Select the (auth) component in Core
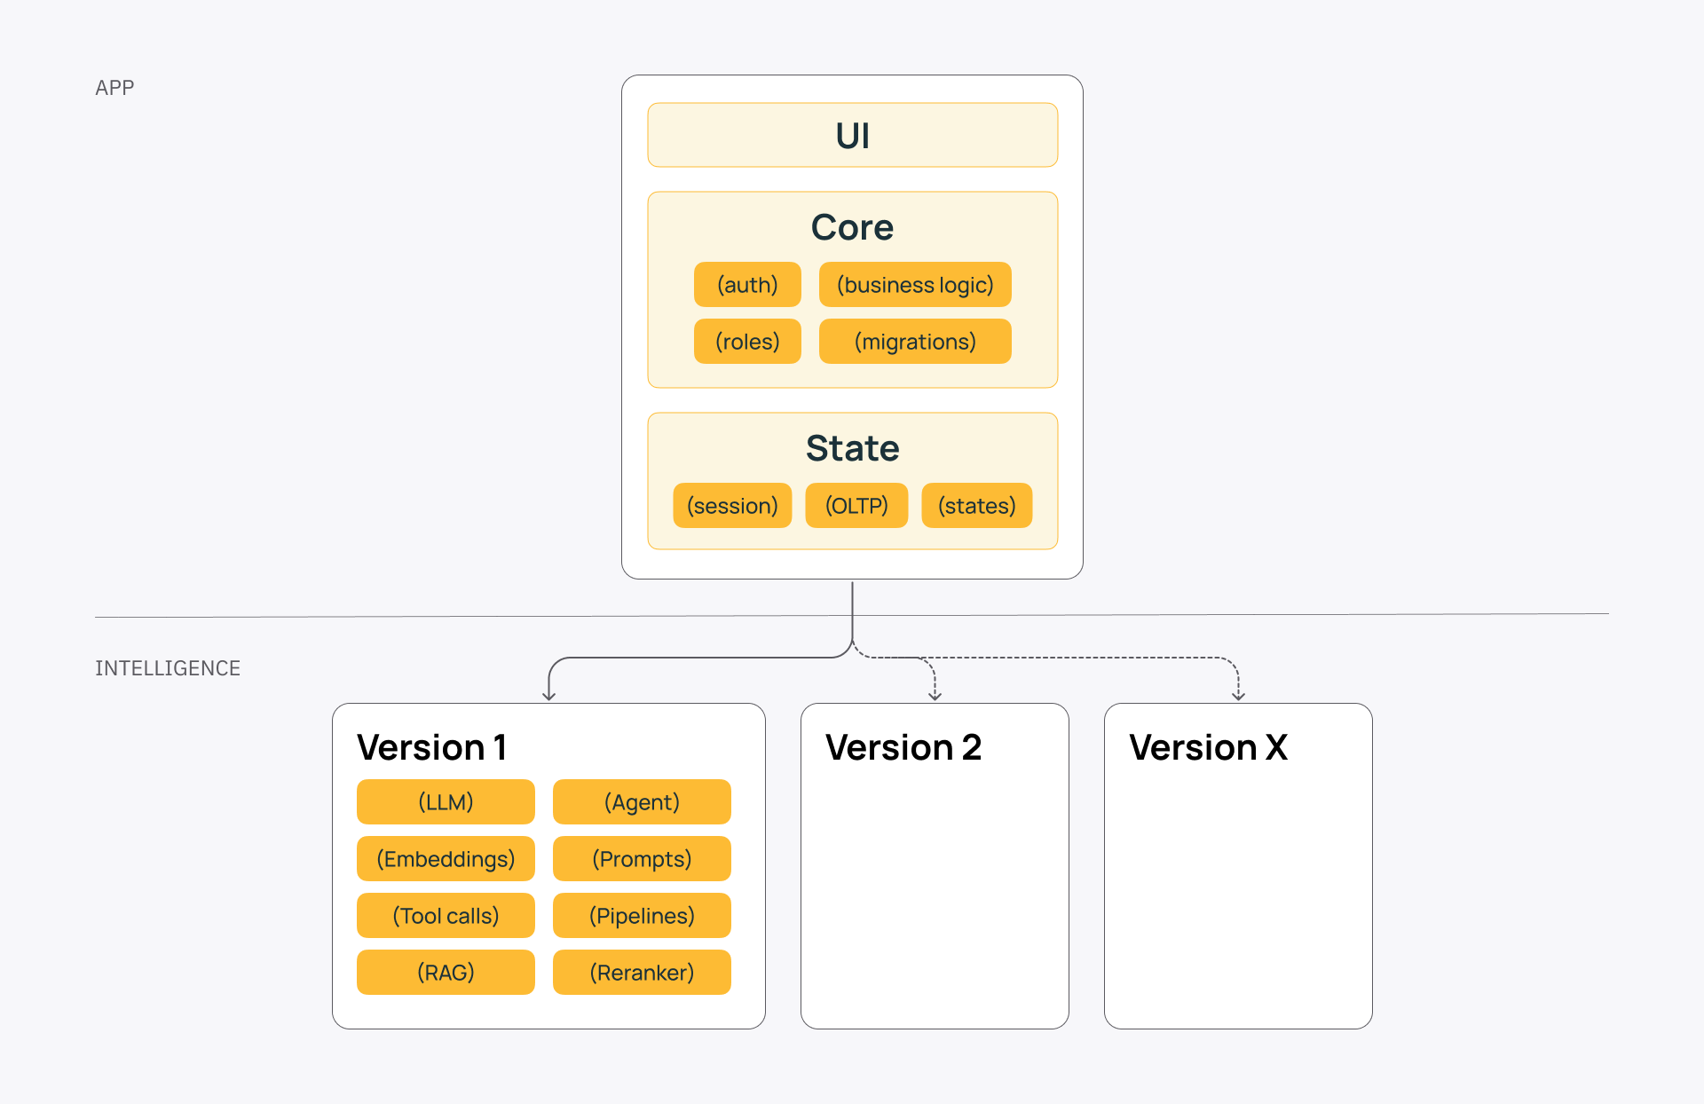This screenshot has height=1104, width=1704. pos(747,284)
